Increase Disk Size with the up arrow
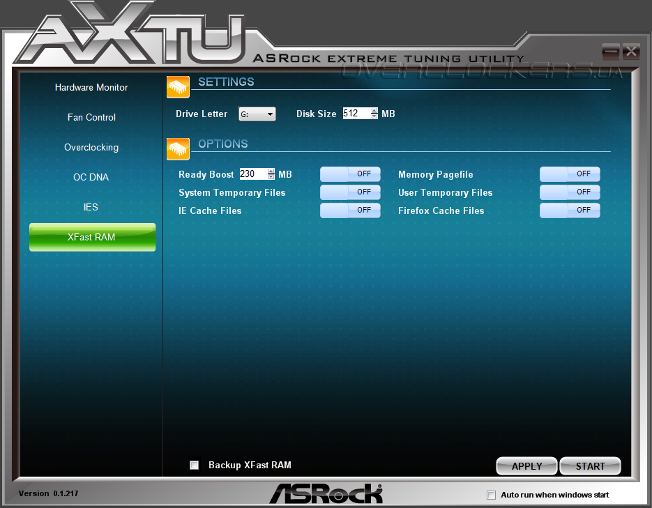This screenshot has height=508, width=652. pyautogui.click(x=374, y=111)
